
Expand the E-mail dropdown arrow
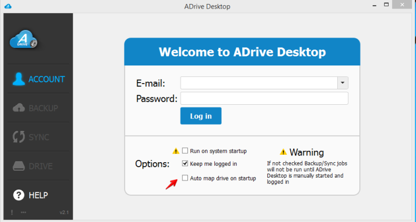coord(342,83)
